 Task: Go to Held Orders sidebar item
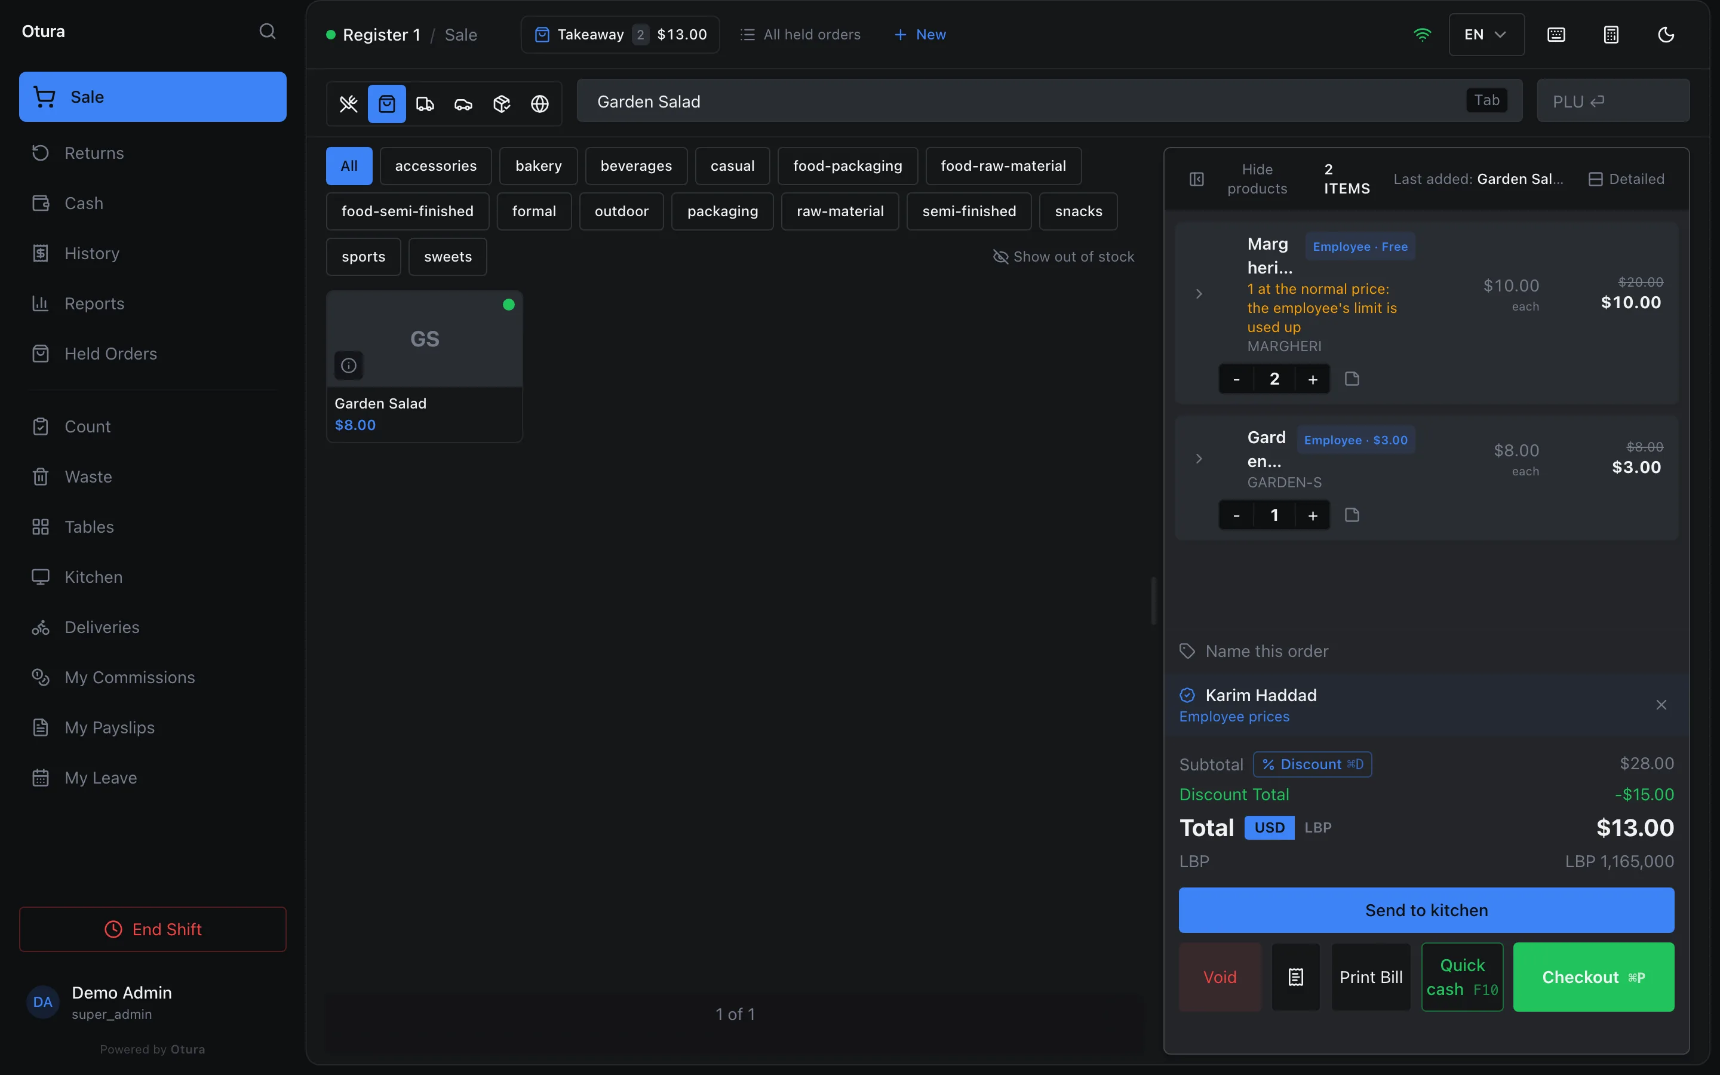[x=153, y=354]
